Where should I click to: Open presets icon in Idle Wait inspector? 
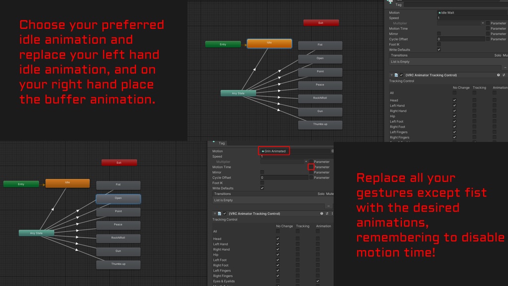504,75
